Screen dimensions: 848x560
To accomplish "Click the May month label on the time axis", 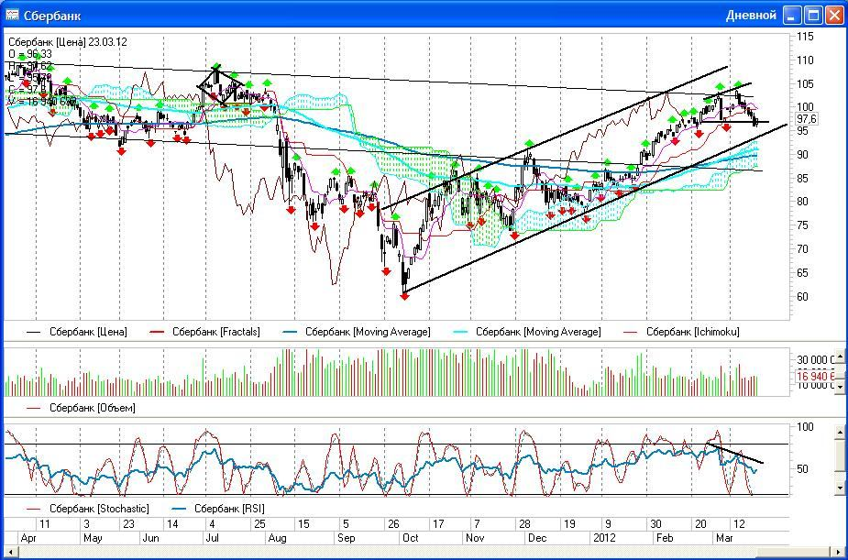I will click(x=93, y=538).
